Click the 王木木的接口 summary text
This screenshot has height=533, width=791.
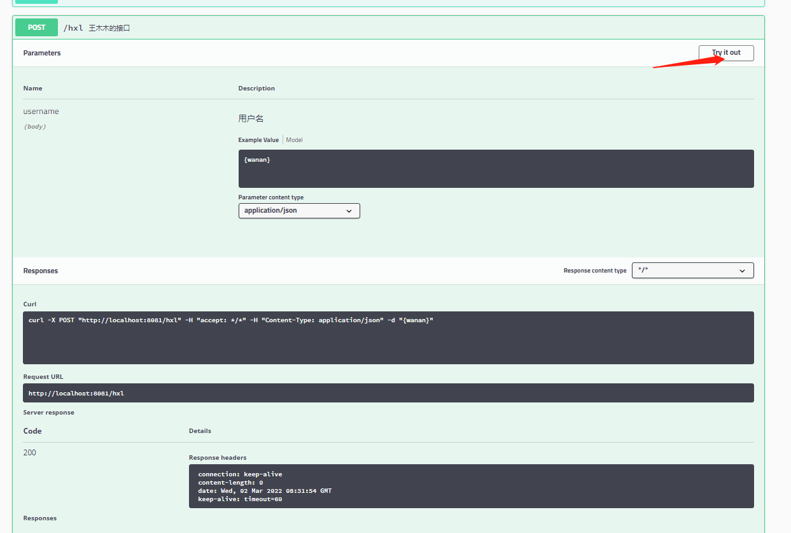(109, 28)
